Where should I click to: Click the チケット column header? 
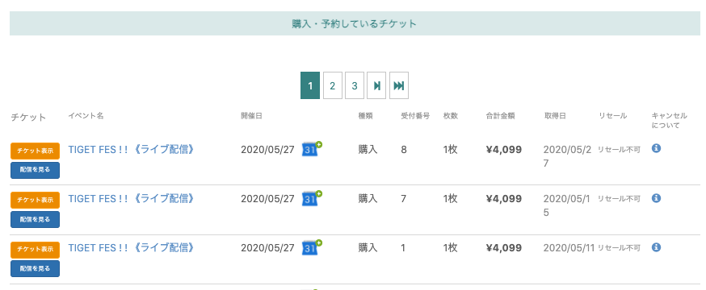[28, 117]
